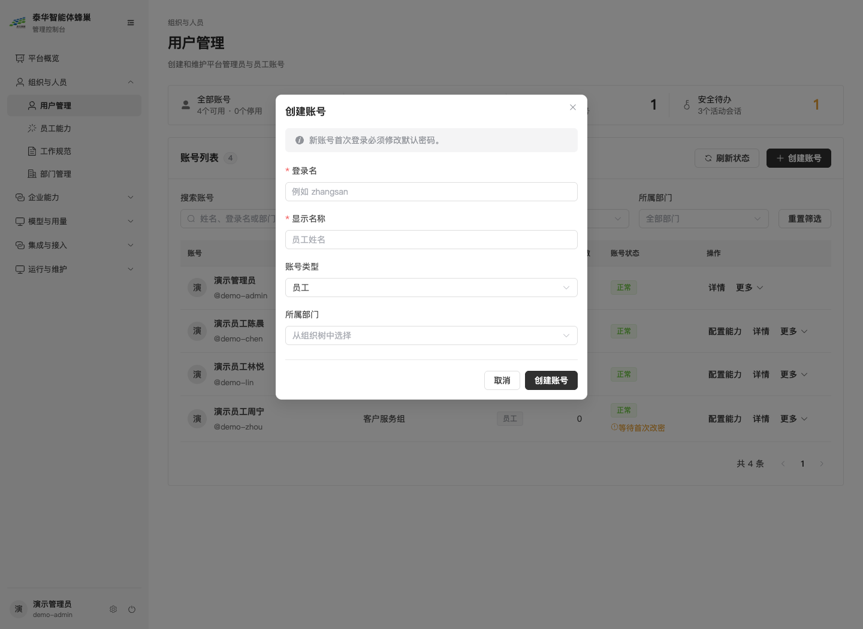This screenshot has width=863, height=629.
Task: Click the 刷新状态 button
Action: 727,158
